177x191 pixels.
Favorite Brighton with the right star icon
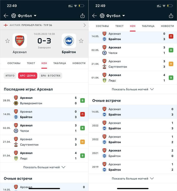pyautogui.click(x=81, y=41)
